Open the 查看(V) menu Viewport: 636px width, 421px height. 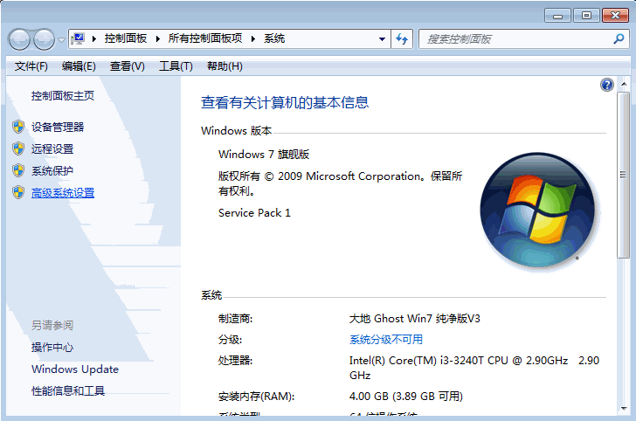click(127, 66)
